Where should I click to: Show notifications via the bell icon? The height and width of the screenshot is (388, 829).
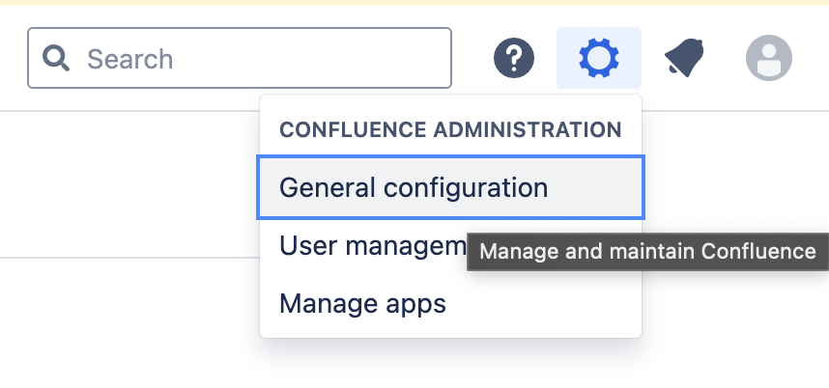684,58
